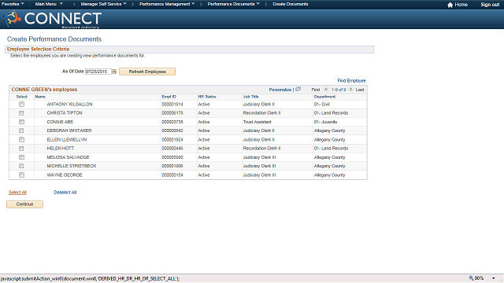The width and height of the screenshot is (504, 283).
Task: Select checkbox for ANTHONY KILGALLON
Action: (x=21, y=105)
